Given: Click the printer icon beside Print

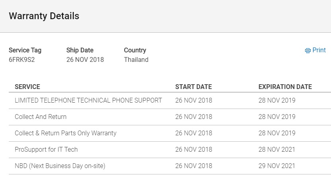Looking at the screenshot, I should (x=307, y=51).
